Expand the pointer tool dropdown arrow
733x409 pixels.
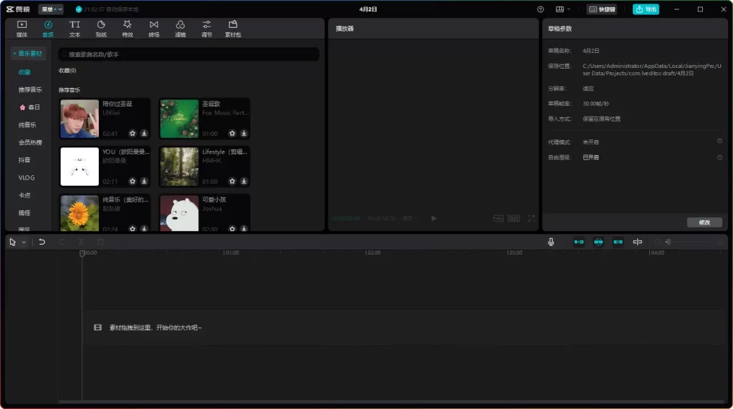24,242
